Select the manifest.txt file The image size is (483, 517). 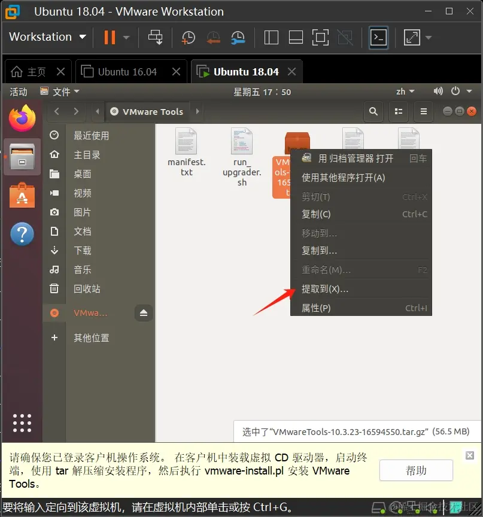186,153
